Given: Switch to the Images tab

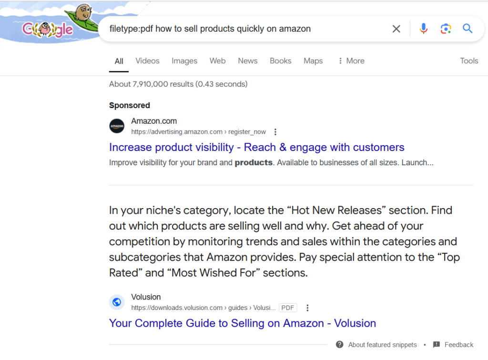Looking at the screenshot, I should [x=184, y=60].
